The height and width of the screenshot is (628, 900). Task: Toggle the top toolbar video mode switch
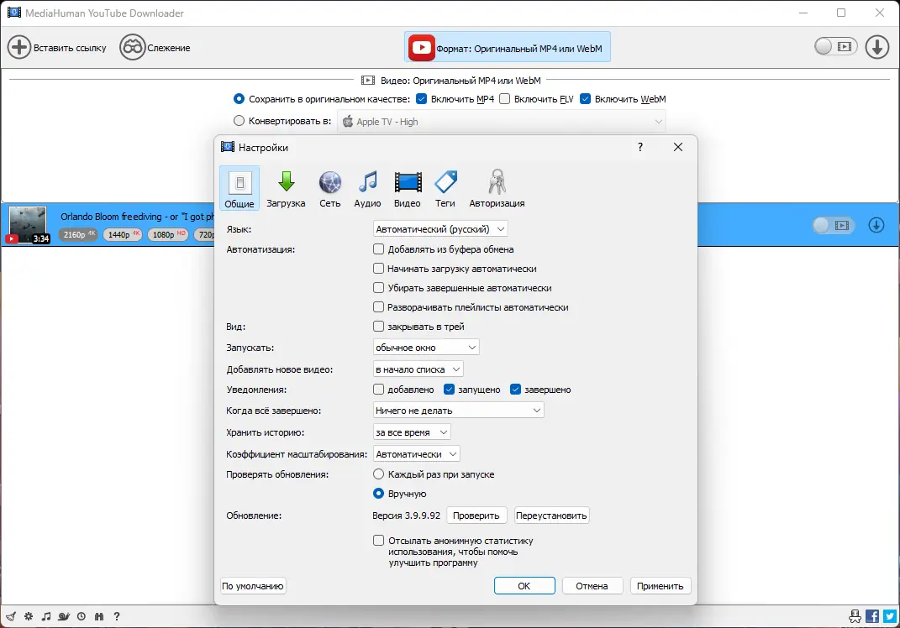835,46
